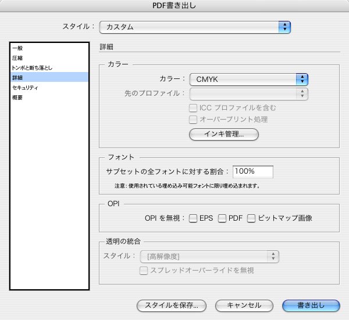Click the font subset percentage field 100%
This screenshot has height=320, width=349.
[253, 171]
